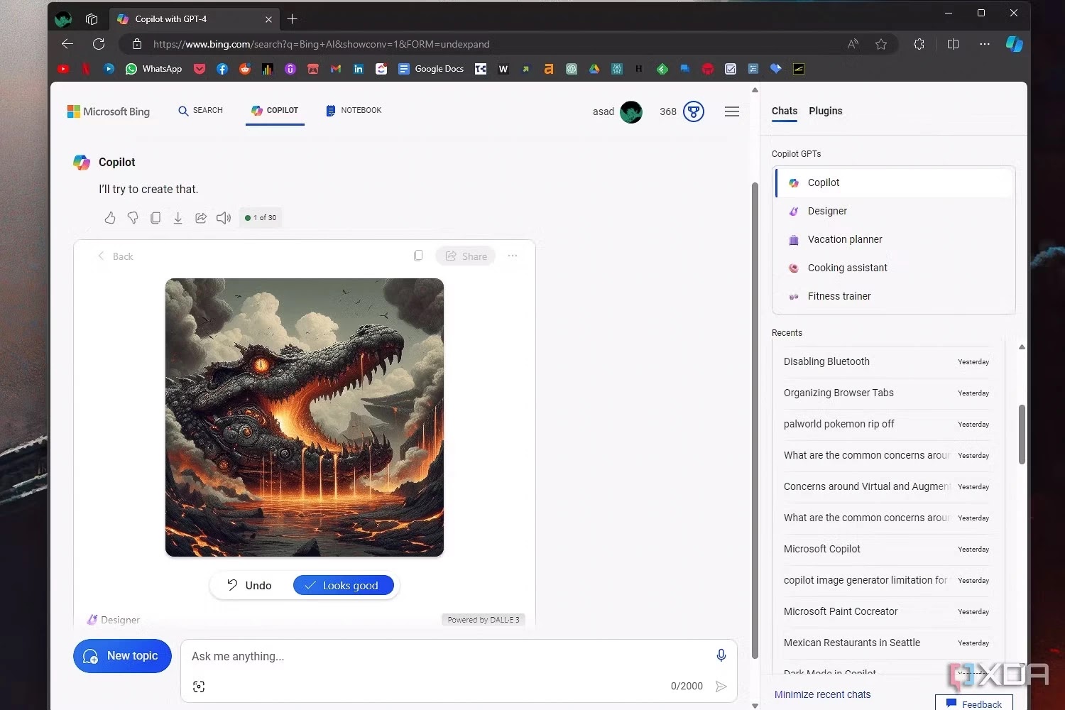Click the Share button on the image card
This screenshot has width=1065, height=710.
(466, 256)
